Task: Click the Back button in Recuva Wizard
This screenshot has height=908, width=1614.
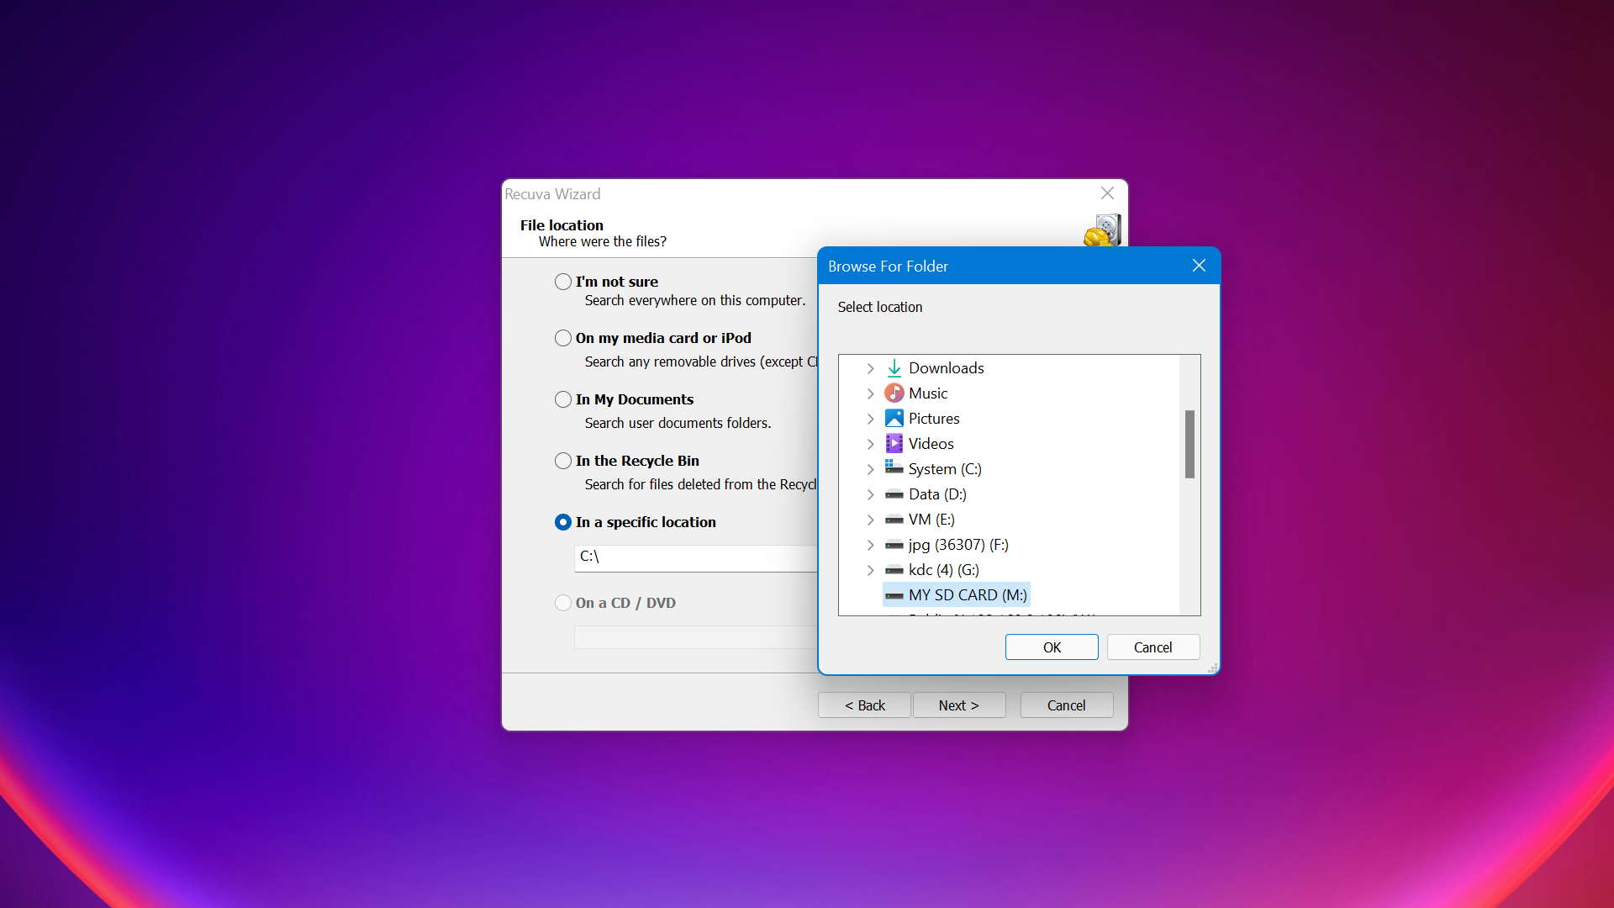Action: [x=864, y=705]
